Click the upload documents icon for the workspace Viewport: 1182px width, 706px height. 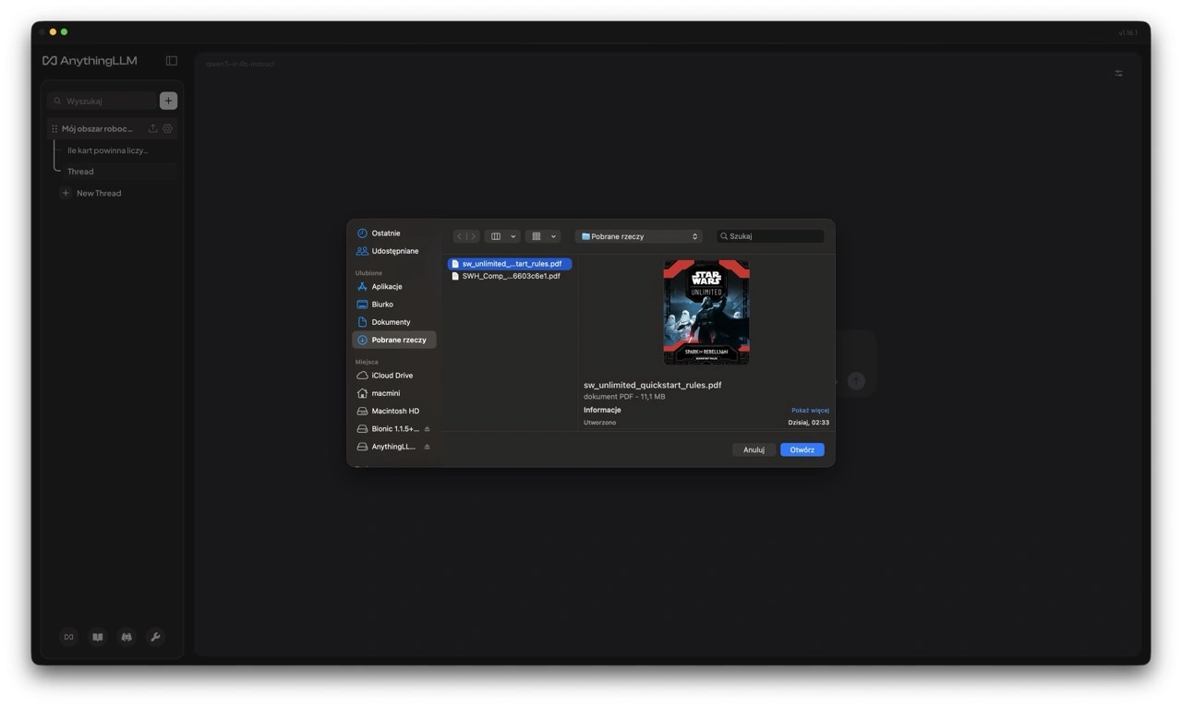[152, 129]
